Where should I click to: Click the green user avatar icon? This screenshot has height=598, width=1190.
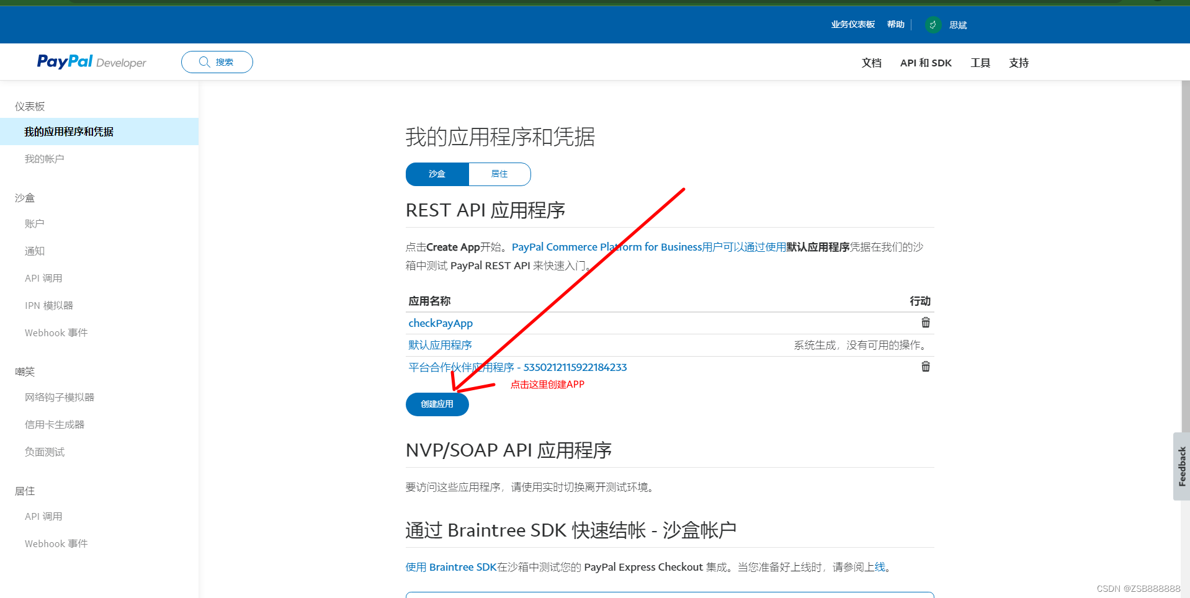pyautogui.click(x=933, y=25)
